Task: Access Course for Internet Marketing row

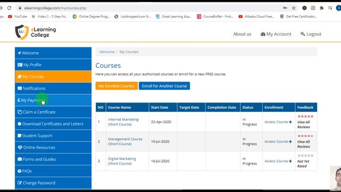Action: (278, 122)
